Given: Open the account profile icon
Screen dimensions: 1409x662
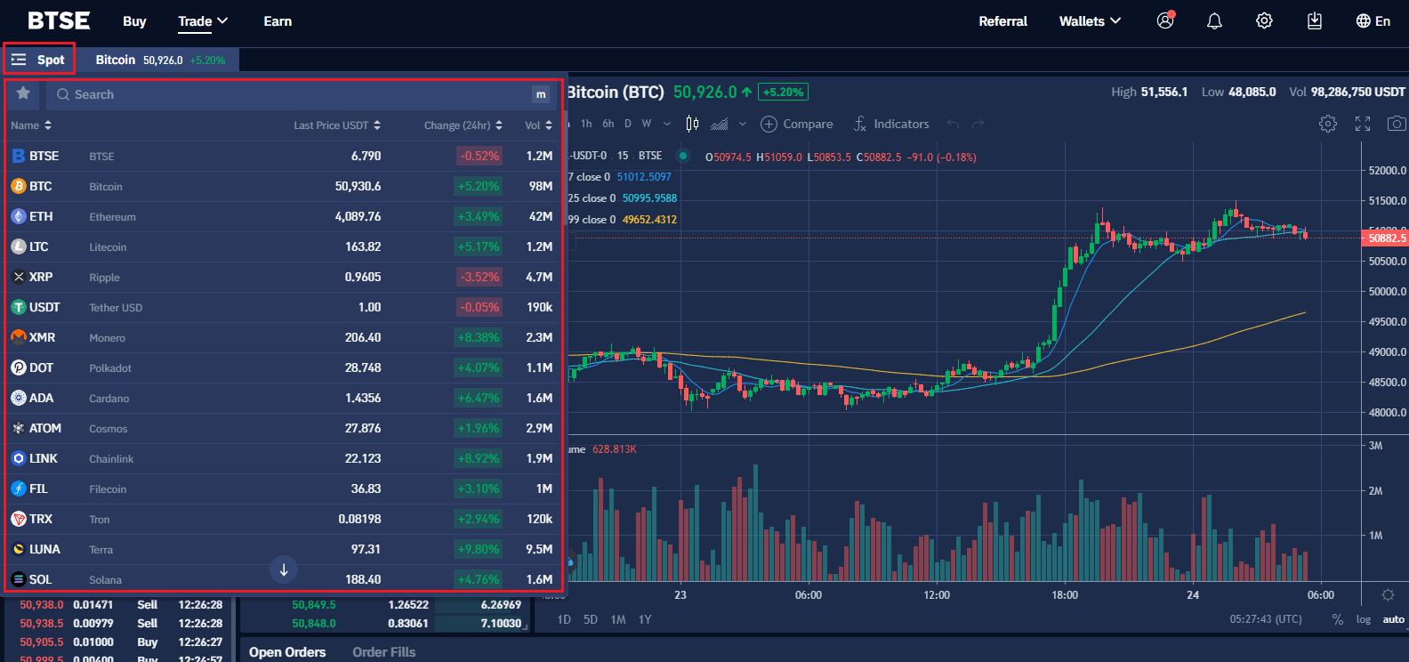Looking at the screenshot, I should [x=1164, y=21].
